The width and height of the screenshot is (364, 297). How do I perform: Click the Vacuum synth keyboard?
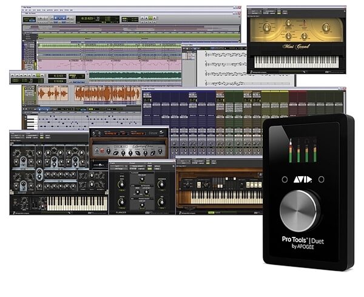(x=77, y=203)
